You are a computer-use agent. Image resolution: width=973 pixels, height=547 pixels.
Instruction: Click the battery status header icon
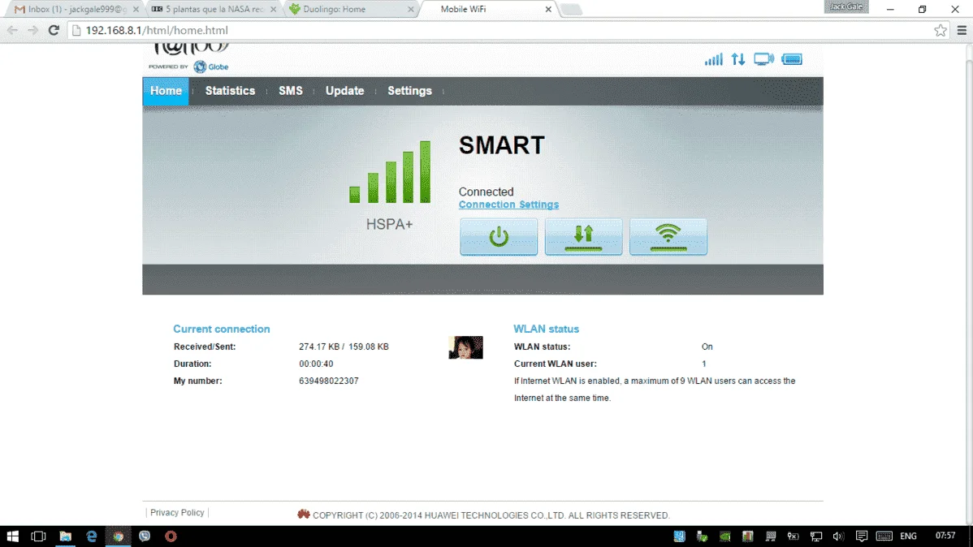click(x=792, y=59)
